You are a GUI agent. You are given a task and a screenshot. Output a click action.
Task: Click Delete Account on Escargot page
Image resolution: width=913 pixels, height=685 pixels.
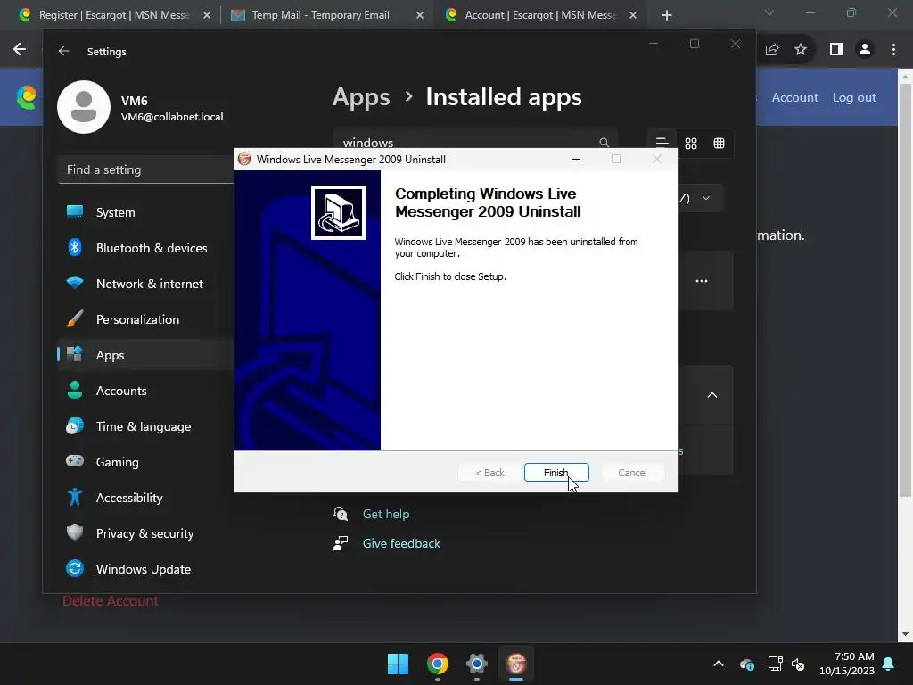point(110,600)
